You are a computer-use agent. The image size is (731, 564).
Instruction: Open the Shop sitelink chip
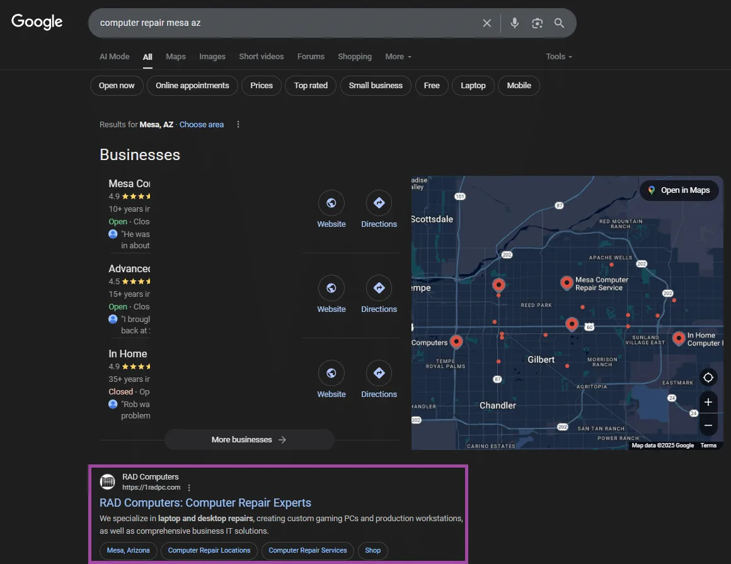[x=373, y=551]
